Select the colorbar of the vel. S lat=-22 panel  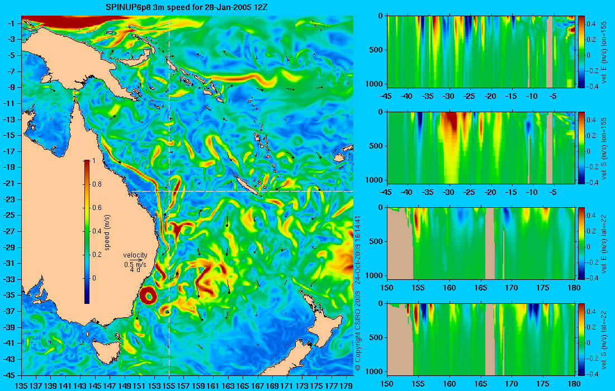(x=581, y=339)
